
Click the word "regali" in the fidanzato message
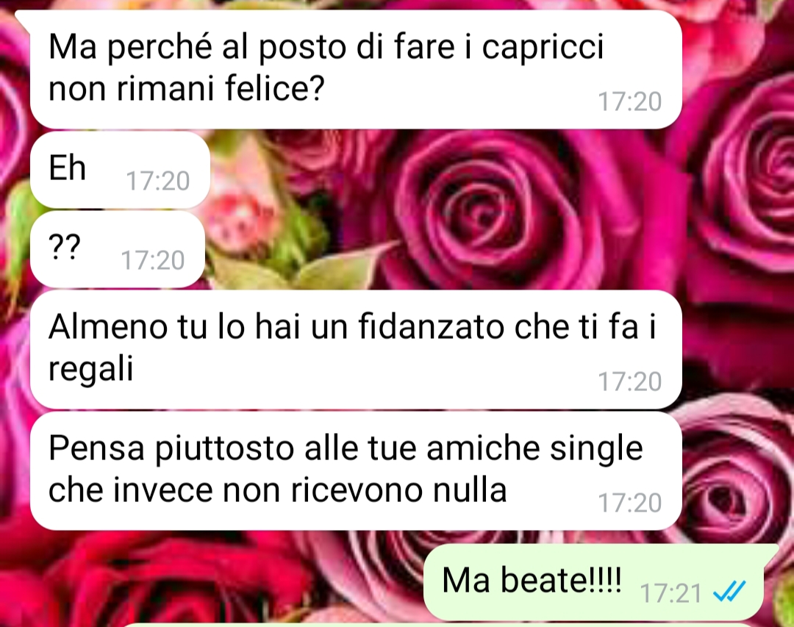(91, 369)
